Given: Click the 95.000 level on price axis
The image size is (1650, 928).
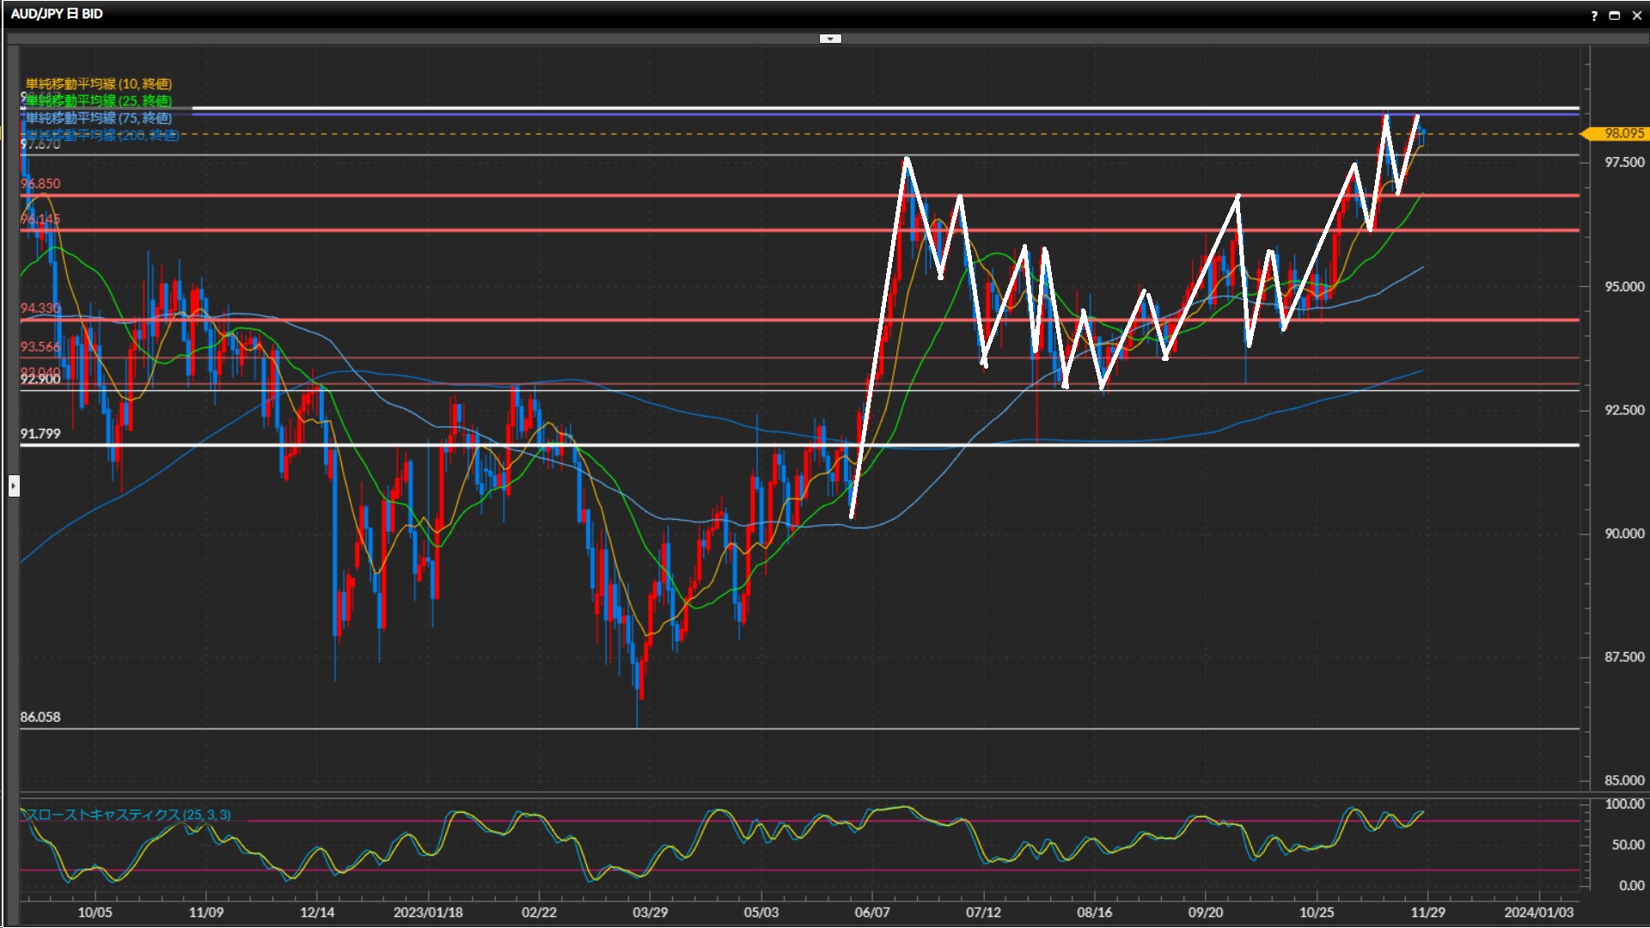Looking at the screenshot, I should [x=1623, y=286].
